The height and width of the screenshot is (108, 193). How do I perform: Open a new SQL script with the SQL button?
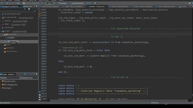17,3
